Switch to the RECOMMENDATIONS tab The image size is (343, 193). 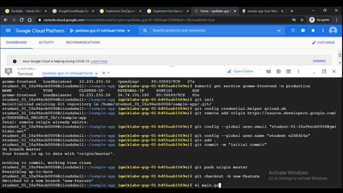tap(83, 42)
